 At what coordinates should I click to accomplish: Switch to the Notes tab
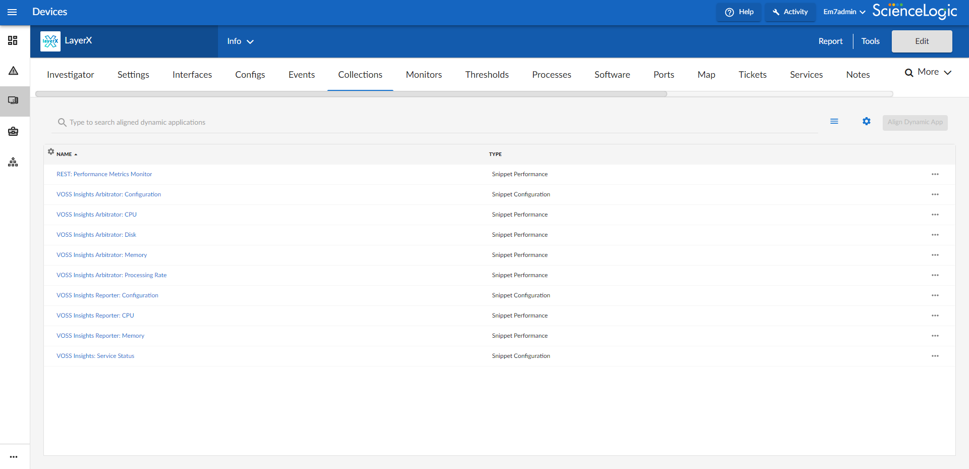(x=858, y=75)
